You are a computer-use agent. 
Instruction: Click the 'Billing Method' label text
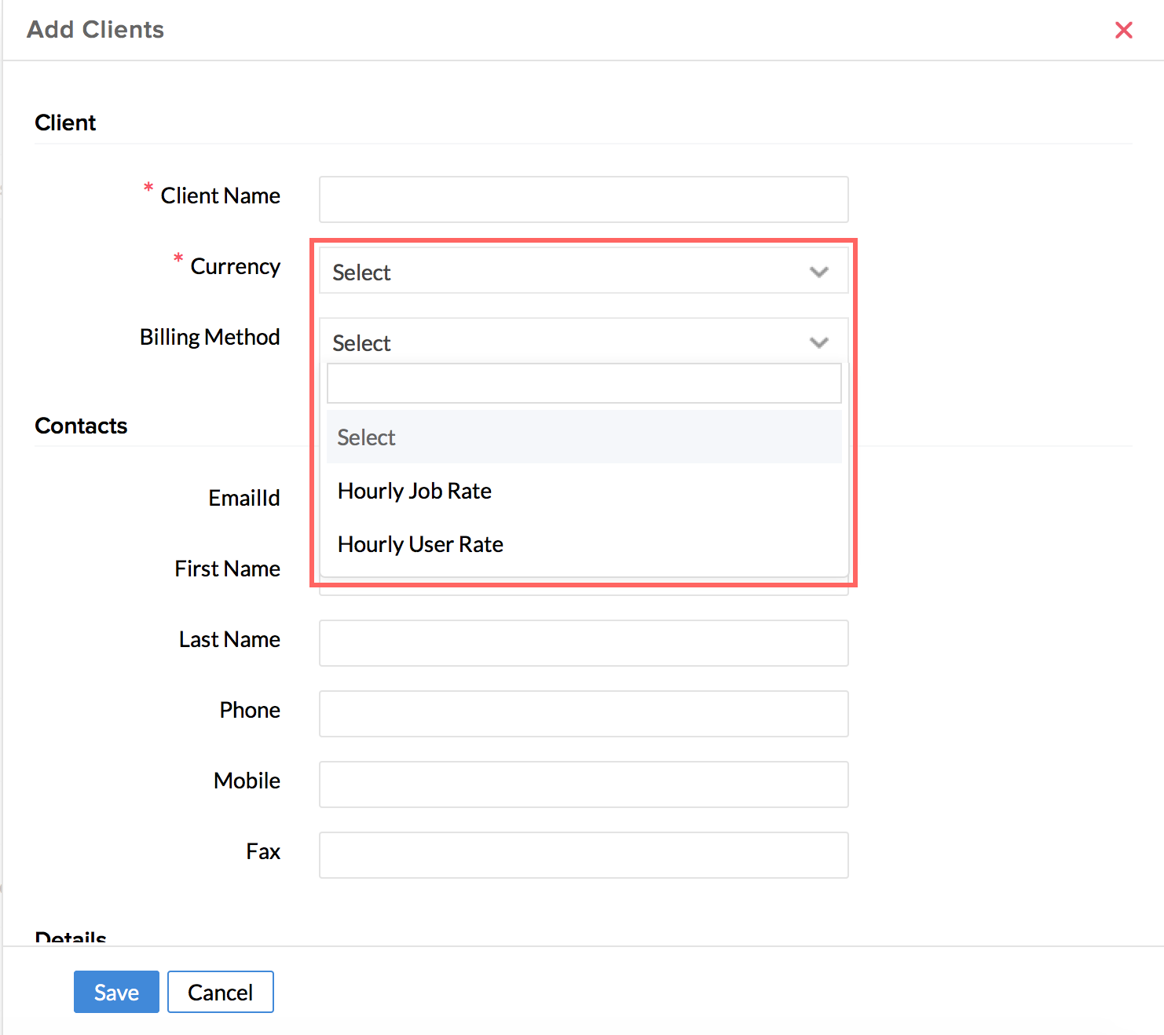(x=210, y=337)
